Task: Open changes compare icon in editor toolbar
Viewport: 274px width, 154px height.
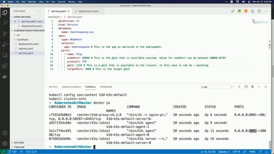Action: tap(253, 11)
